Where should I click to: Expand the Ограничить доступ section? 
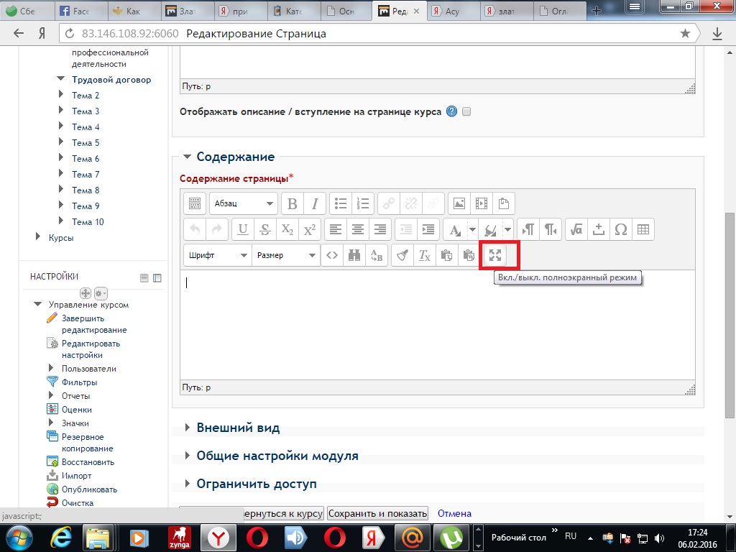click(188, 484)
